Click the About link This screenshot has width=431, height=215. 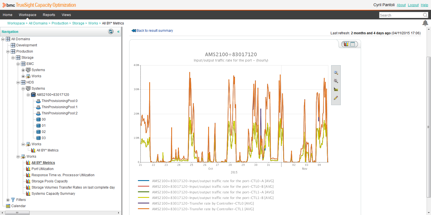point(401,5)
